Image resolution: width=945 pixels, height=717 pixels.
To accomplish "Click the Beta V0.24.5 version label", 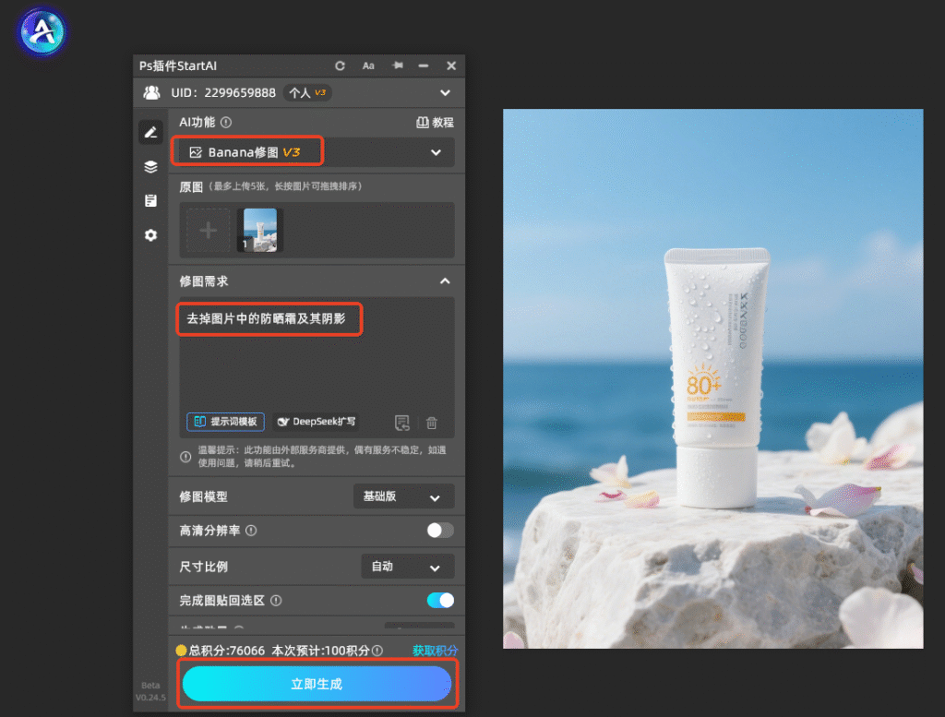I will [x=150, y=692].
